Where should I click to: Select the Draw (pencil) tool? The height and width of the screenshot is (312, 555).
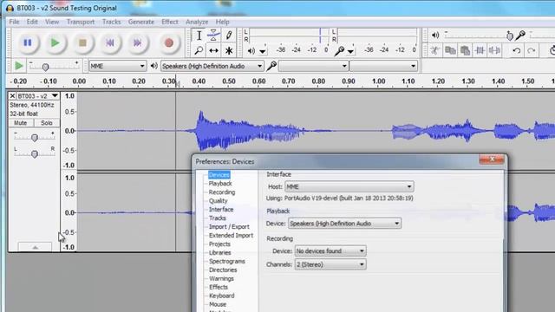point(229,36)
